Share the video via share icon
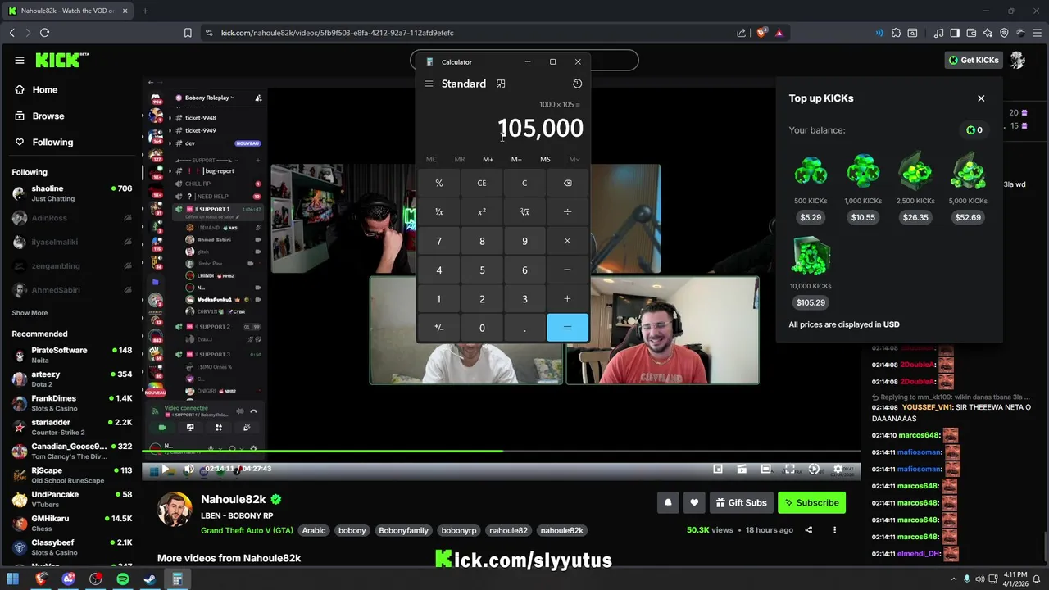Viewport: 1049px width, 590px height. (x=808, y=530)
